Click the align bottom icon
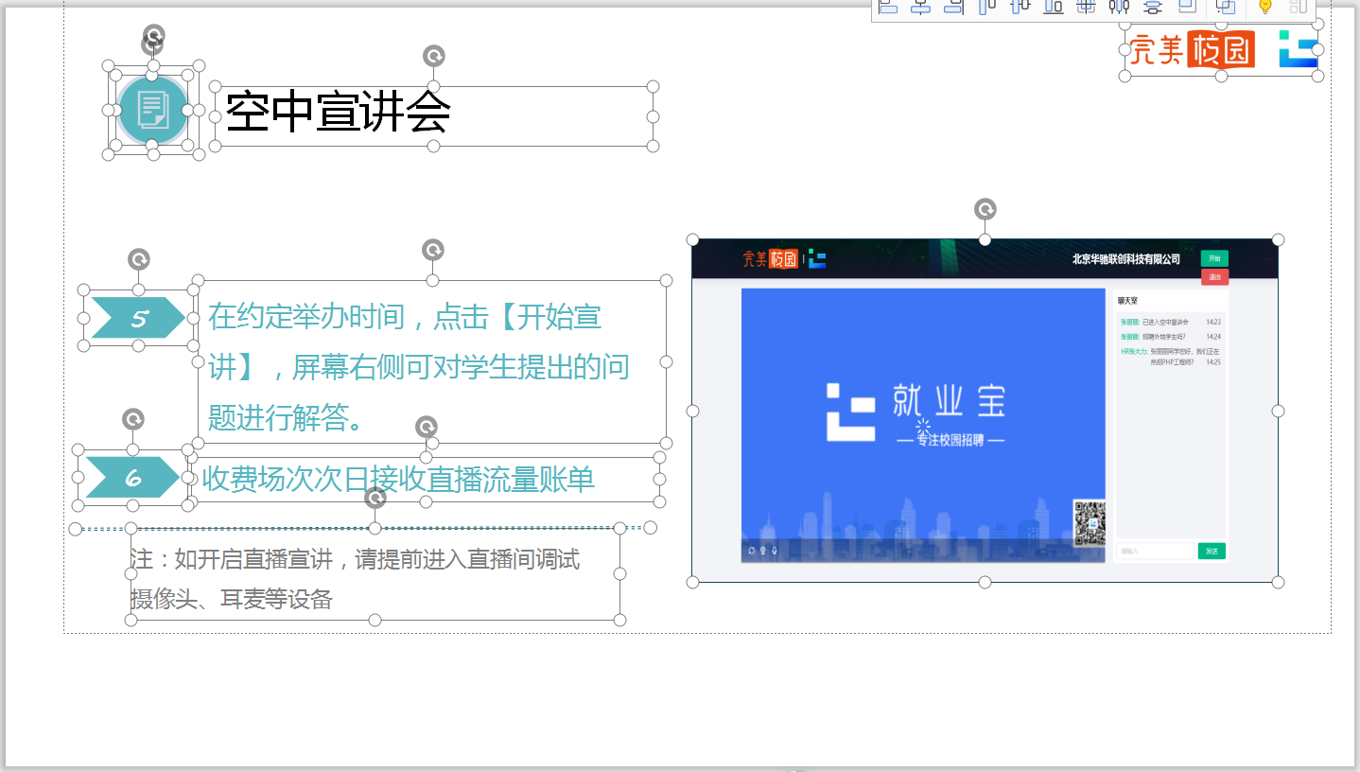 1054,8
